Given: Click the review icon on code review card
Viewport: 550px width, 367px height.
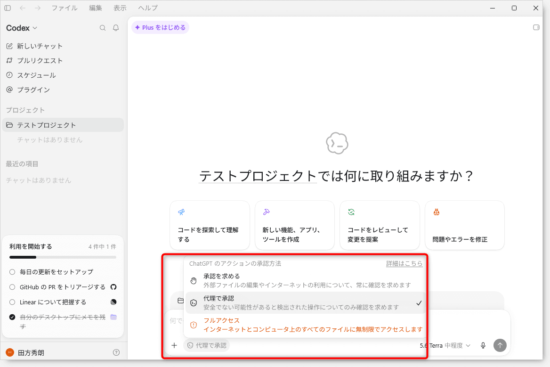Looking at the screenshot, I should pos(351,212).
